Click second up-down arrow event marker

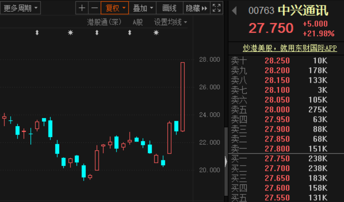tap(97, 33)
